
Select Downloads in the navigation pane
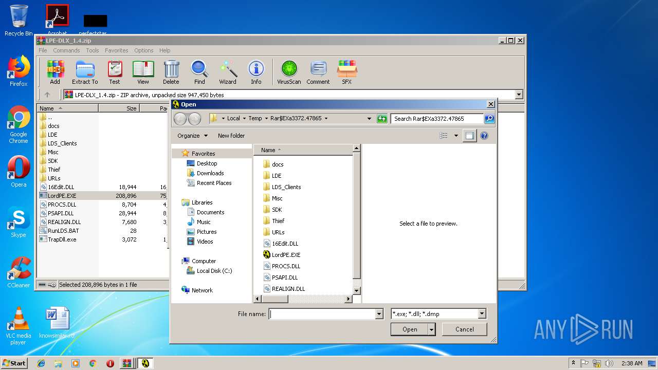pyautogui.click(x=210, y=173)
